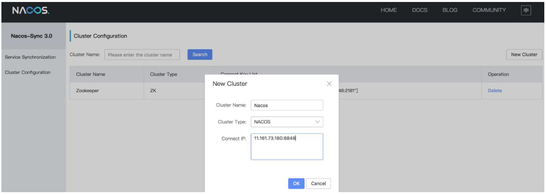Click the NACOS logo
The width and height of the screenshot is (546, 195).
[31, 10]
